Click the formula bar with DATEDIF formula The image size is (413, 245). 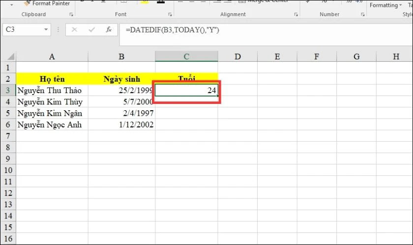pyautogui.click(x=266, y=34)
